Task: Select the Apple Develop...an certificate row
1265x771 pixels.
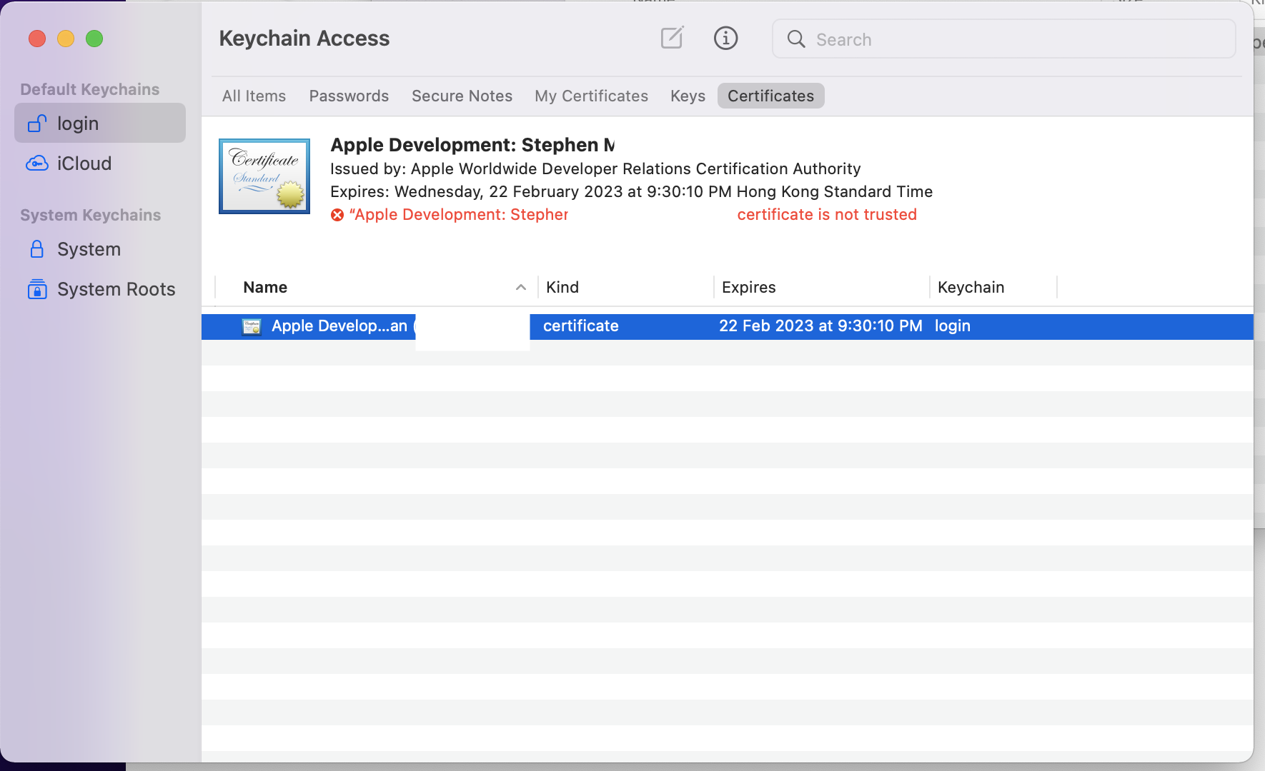Action: point(728,326)
